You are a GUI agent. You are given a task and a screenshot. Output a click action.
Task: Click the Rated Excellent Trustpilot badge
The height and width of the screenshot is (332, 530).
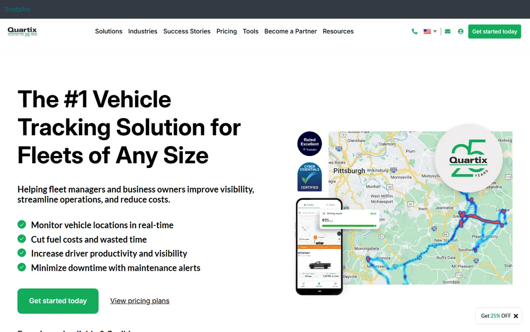coord(310,144)
